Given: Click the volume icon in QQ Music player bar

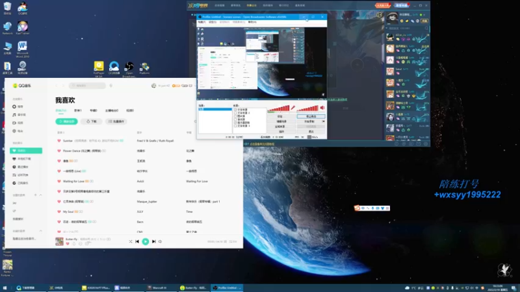Looking at the screenshot, I should pyautogui.click(x=160, y=241).
